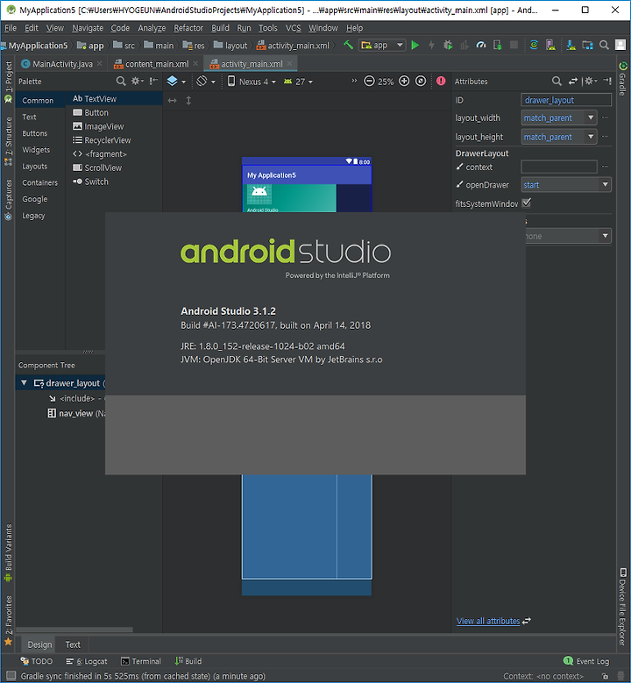Click View all attributes link
The width and height of the screenshot is (631, 683).
(488, 621)
